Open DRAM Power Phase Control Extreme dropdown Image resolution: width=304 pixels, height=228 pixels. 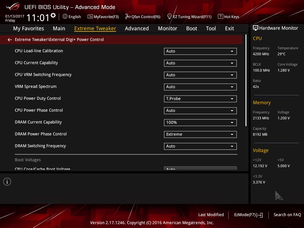(200, 134)
